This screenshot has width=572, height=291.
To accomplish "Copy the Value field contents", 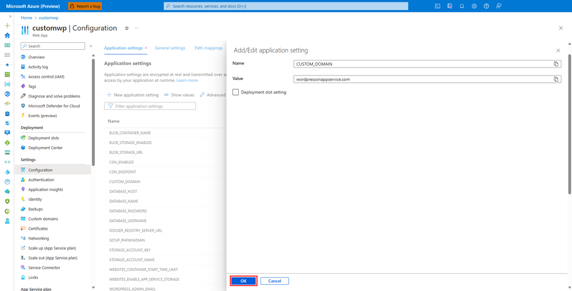I will coord(556,79).
